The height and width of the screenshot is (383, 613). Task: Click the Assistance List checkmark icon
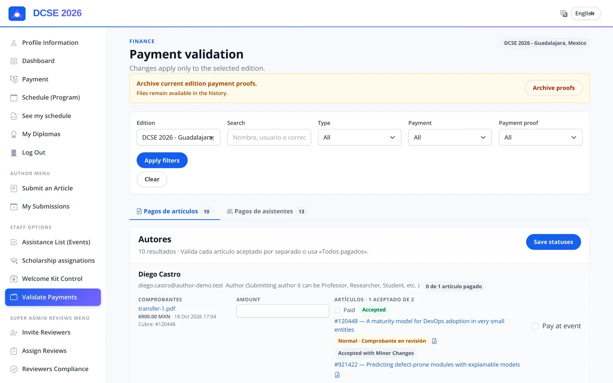coord(14,242)
